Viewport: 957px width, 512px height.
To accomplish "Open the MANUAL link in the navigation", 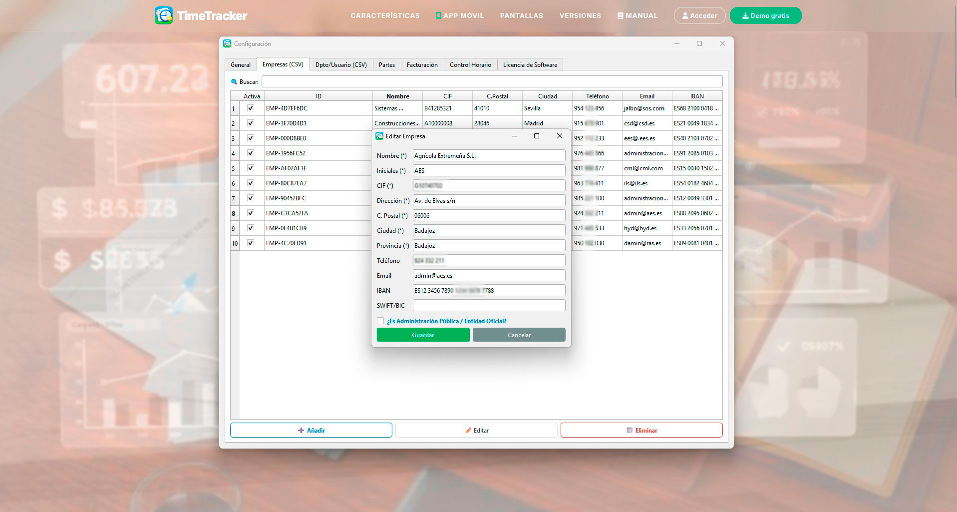I will coord(638,15).
